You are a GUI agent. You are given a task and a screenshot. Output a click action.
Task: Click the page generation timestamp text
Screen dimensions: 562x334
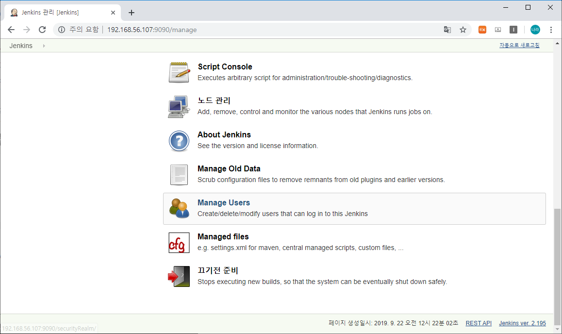[x=393, y=323]
